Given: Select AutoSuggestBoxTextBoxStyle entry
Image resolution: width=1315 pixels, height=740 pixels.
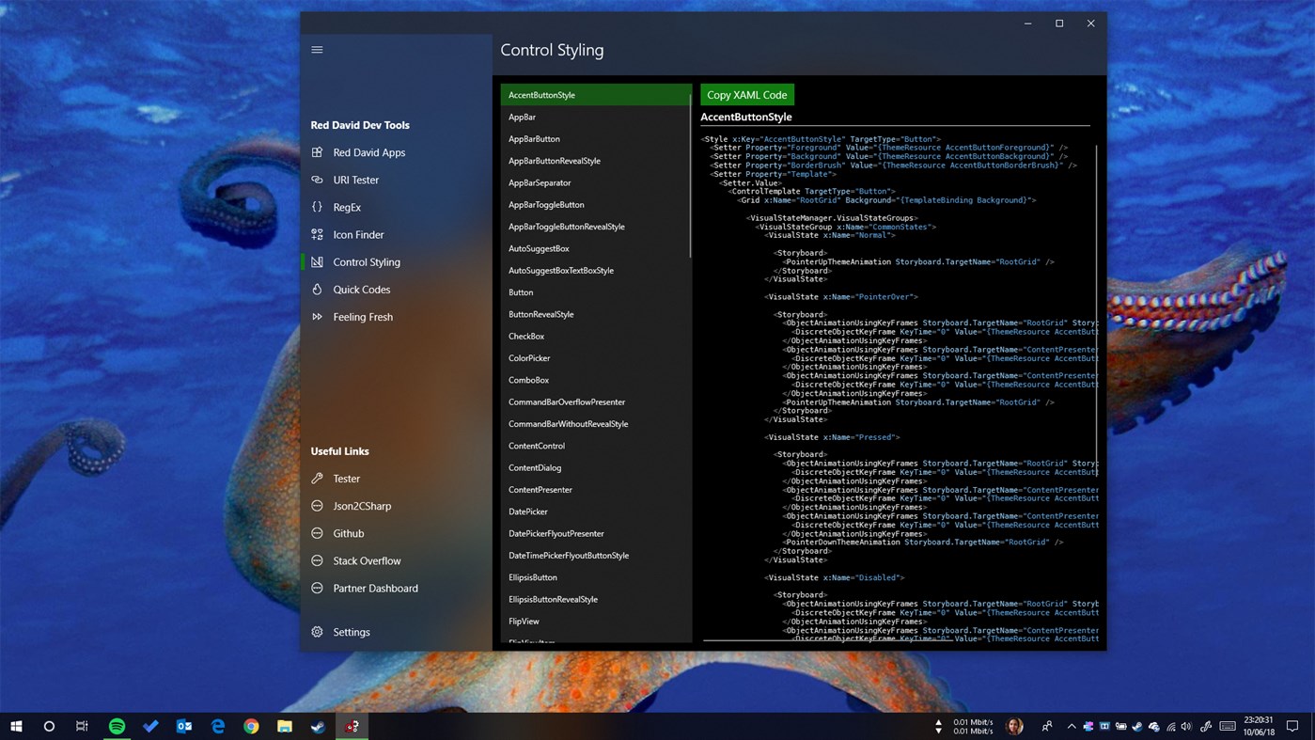Looking at the screenshot, I should [596, 271].
